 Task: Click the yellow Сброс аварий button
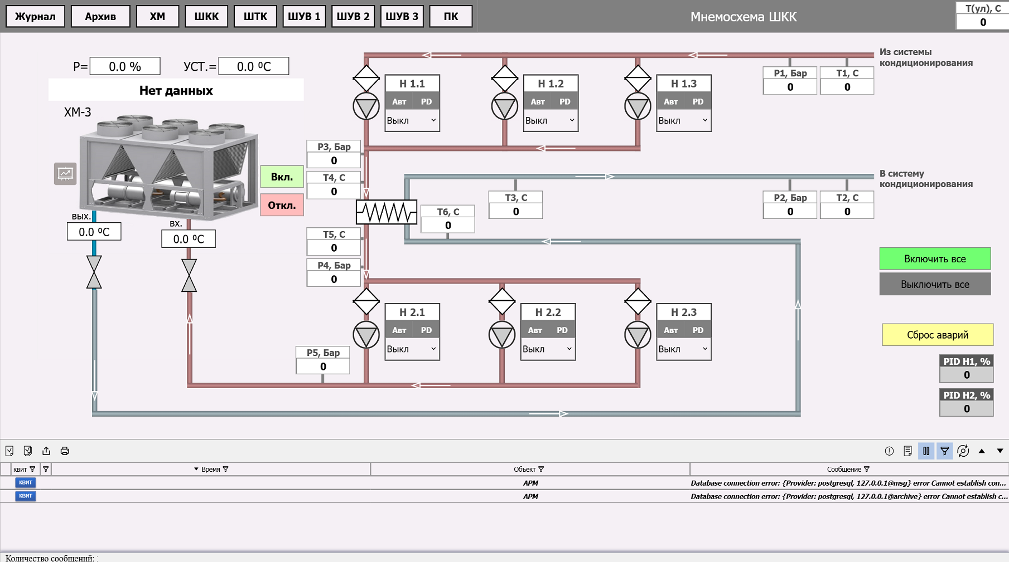pyautogui.click(x=937, y=335)
